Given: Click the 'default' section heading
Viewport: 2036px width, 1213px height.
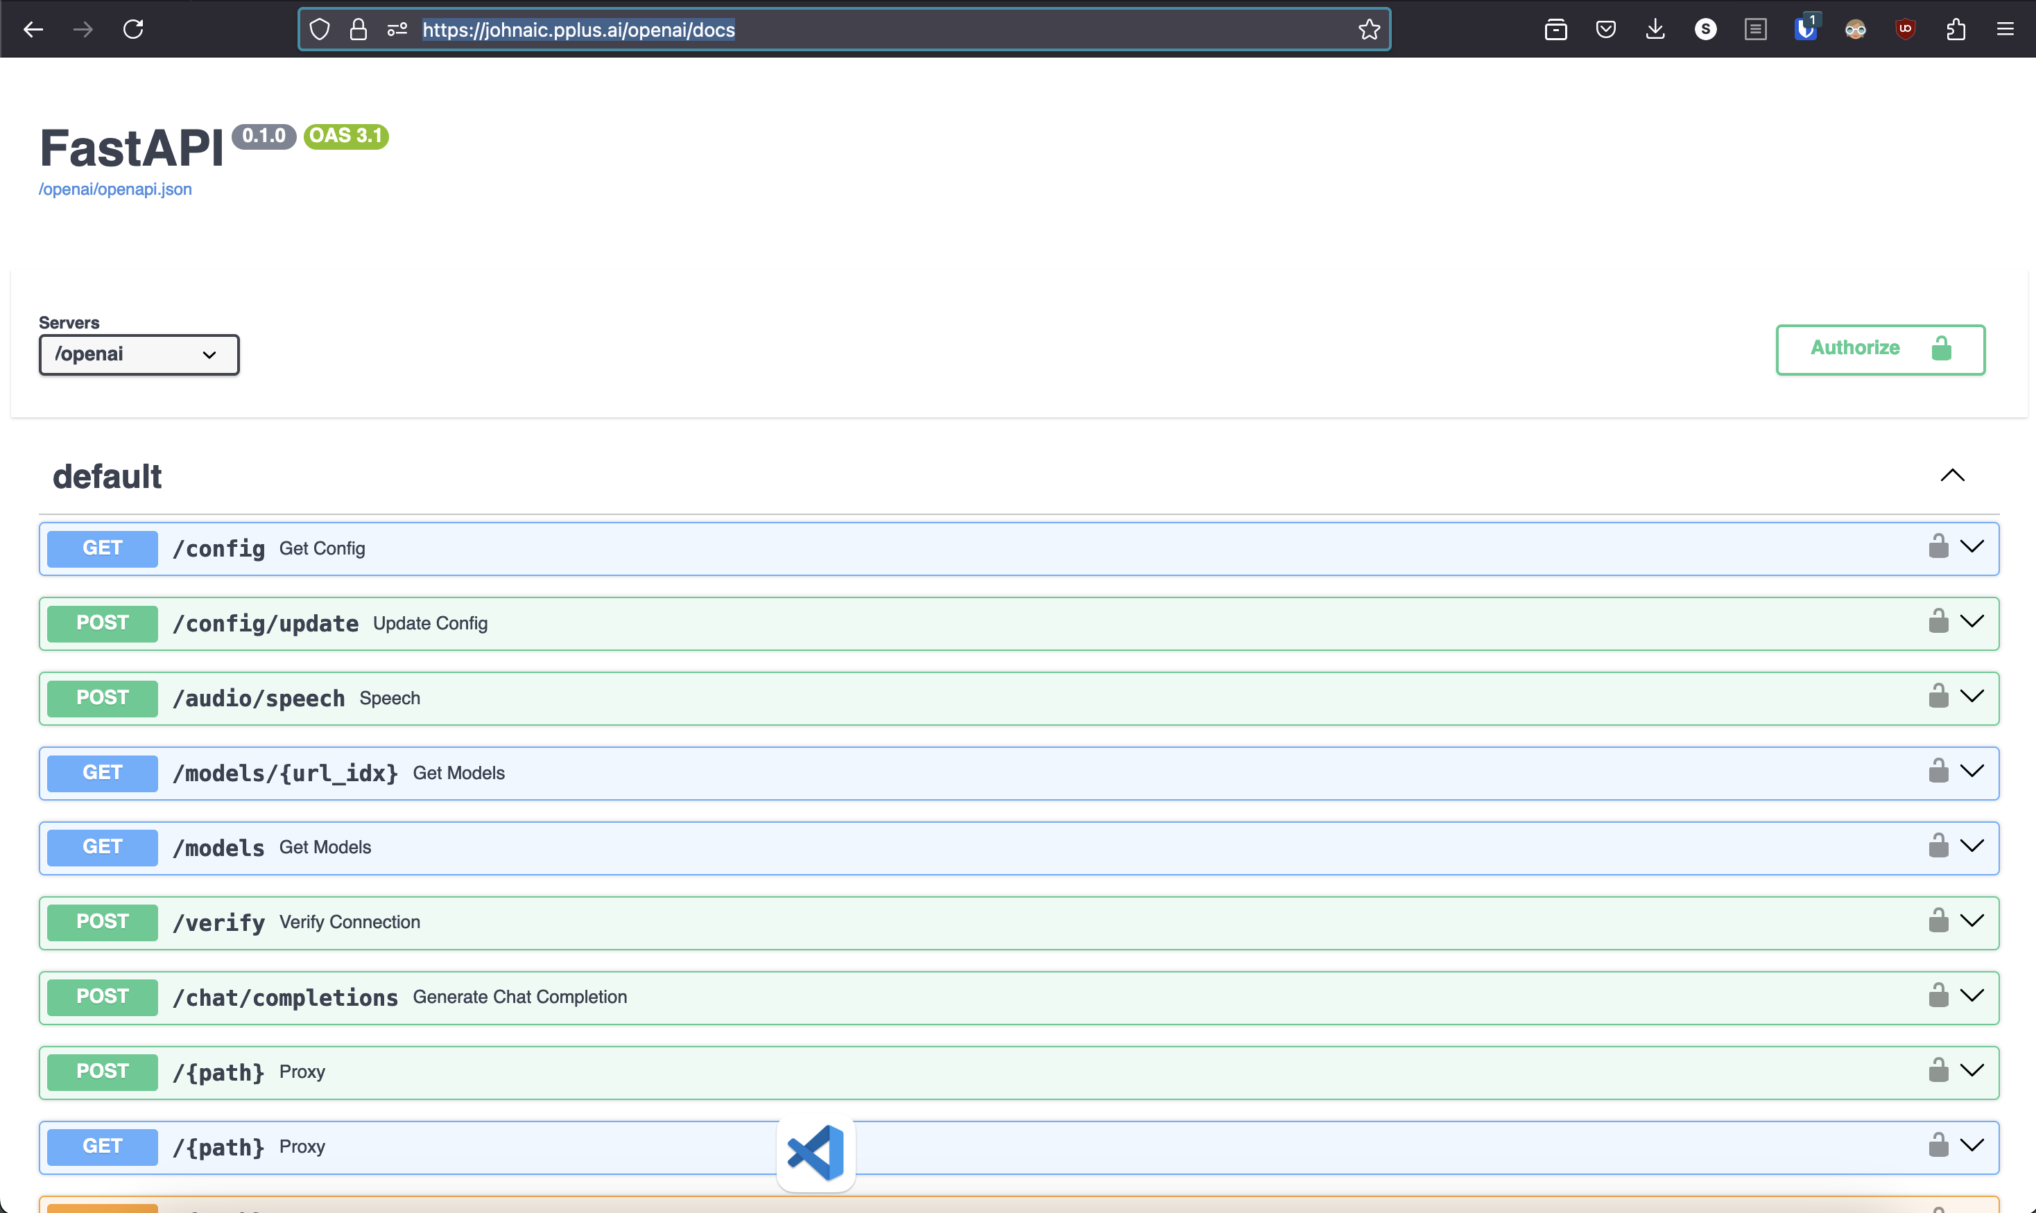Looking at the screenshot, I should click(x=107, y=475).
